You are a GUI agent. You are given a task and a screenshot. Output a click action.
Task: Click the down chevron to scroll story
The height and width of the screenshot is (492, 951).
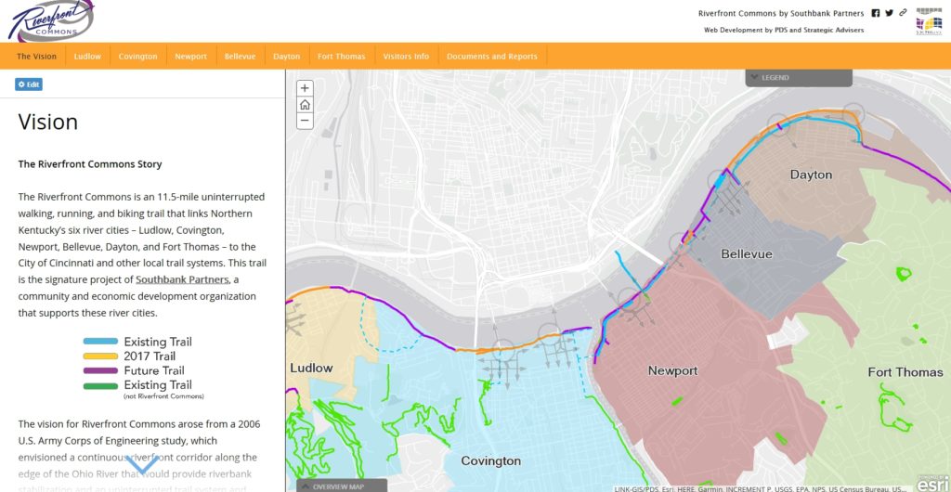point(142,465)
